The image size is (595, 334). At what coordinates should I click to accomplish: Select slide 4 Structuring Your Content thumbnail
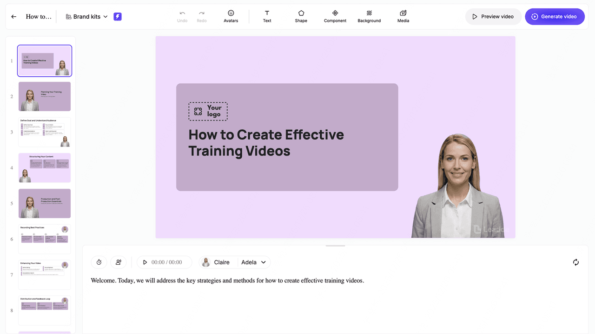(45, 168)
